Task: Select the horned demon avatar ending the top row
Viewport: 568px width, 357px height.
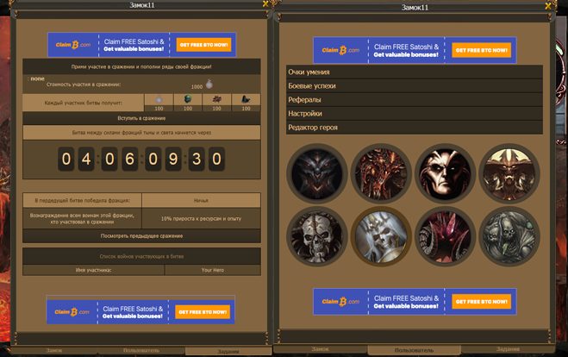Action: point(509,172)
